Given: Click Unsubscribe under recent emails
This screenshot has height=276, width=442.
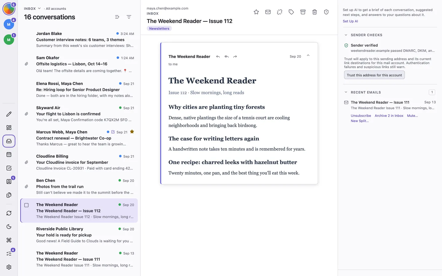Looking at the screenshot, I should (361, 116).
